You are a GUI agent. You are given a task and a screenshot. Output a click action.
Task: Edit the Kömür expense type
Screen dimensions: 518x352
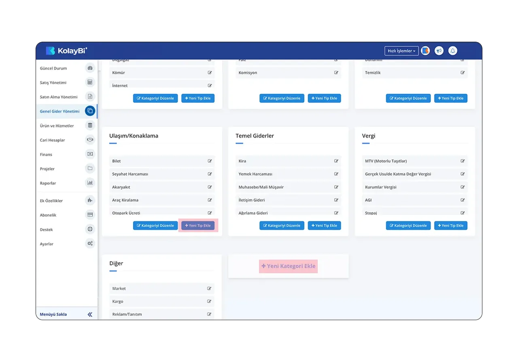(x=210, y=73)
